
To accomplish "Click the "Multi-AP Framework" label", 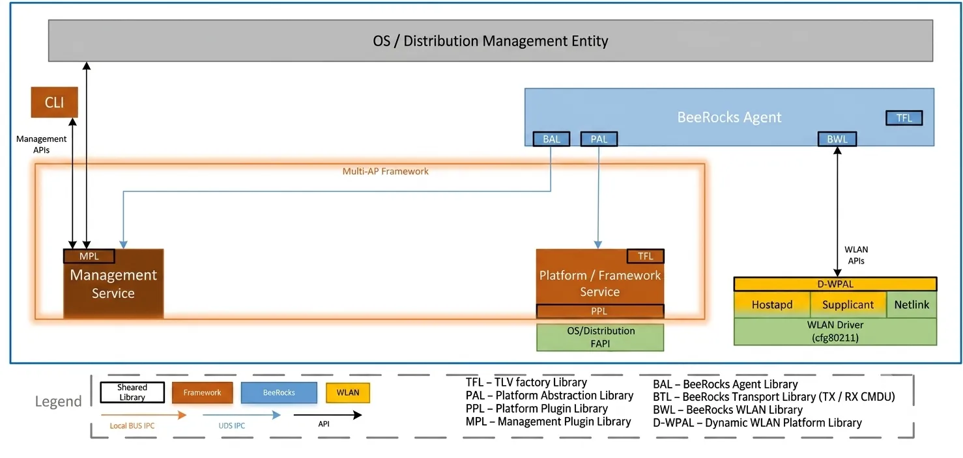I will tap(386, 171).
